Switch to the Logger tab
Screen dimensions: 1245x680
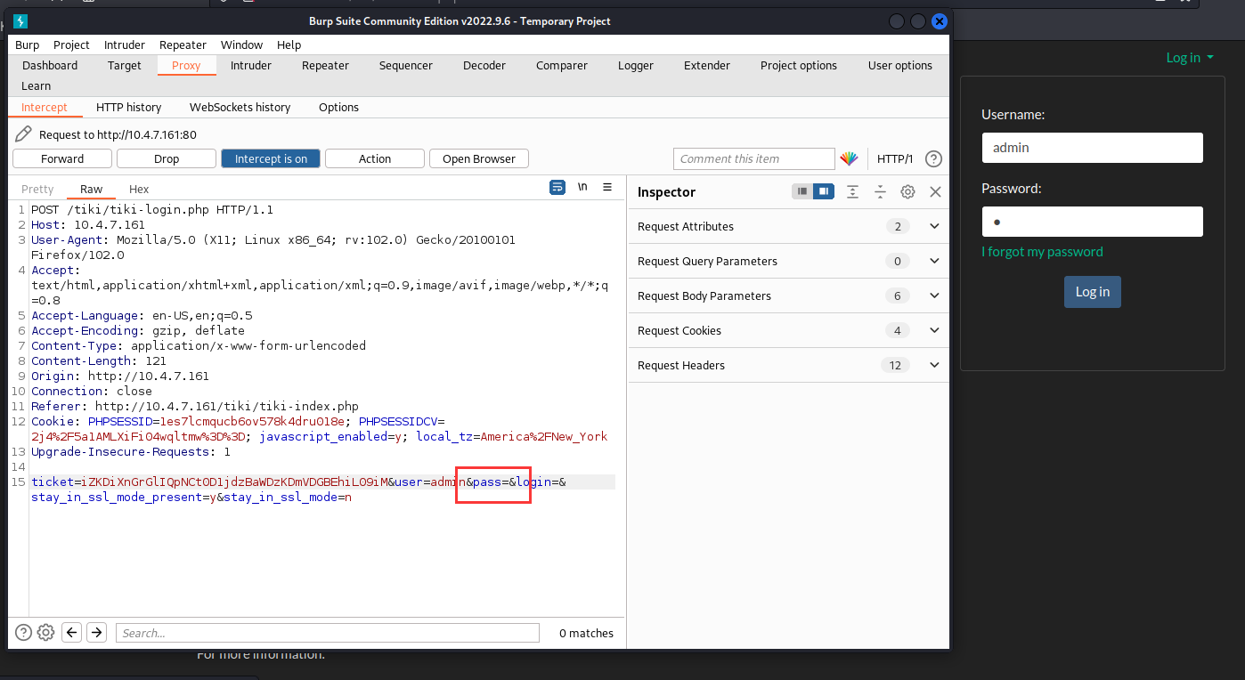click(636, 65)
